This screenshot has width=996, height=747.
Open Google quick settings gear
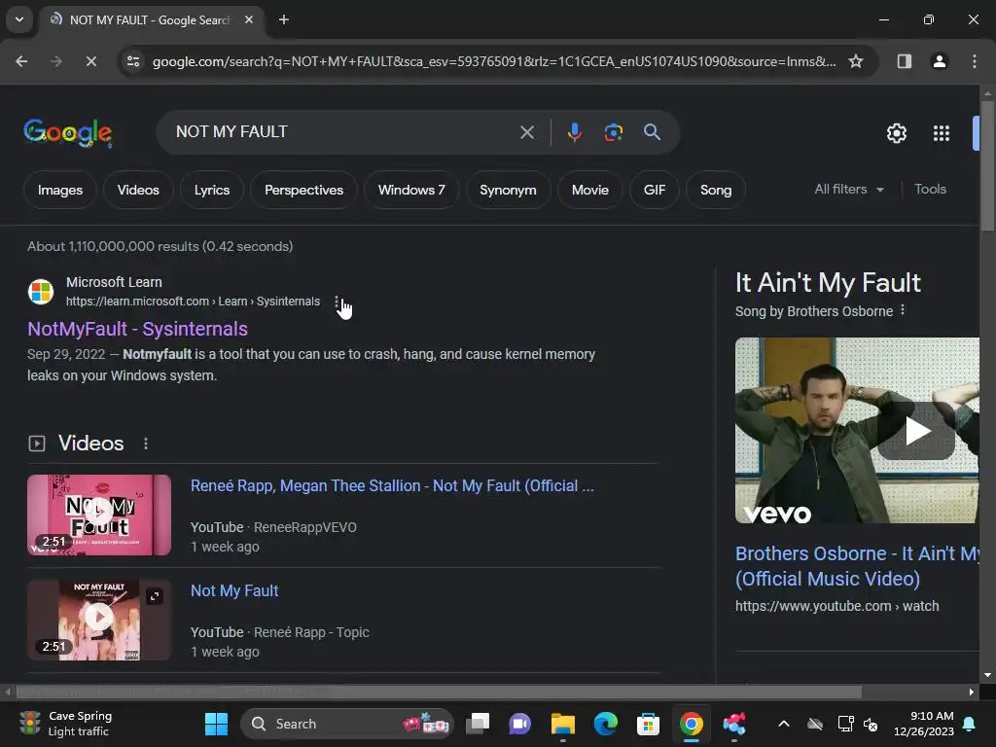coord(896,133)
